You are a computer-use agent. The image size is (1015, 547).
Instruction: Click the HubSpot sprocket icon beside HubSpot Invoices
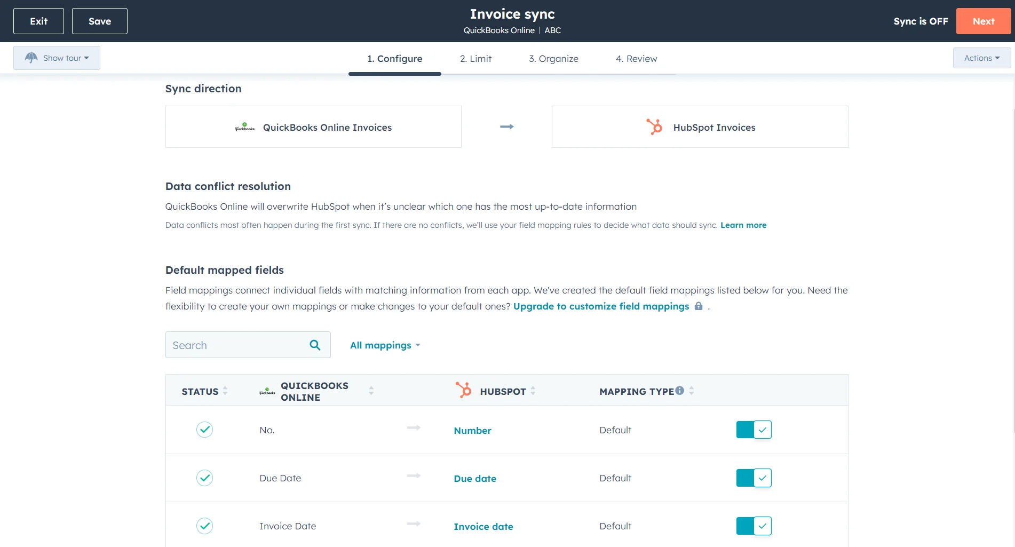[654, 127]
